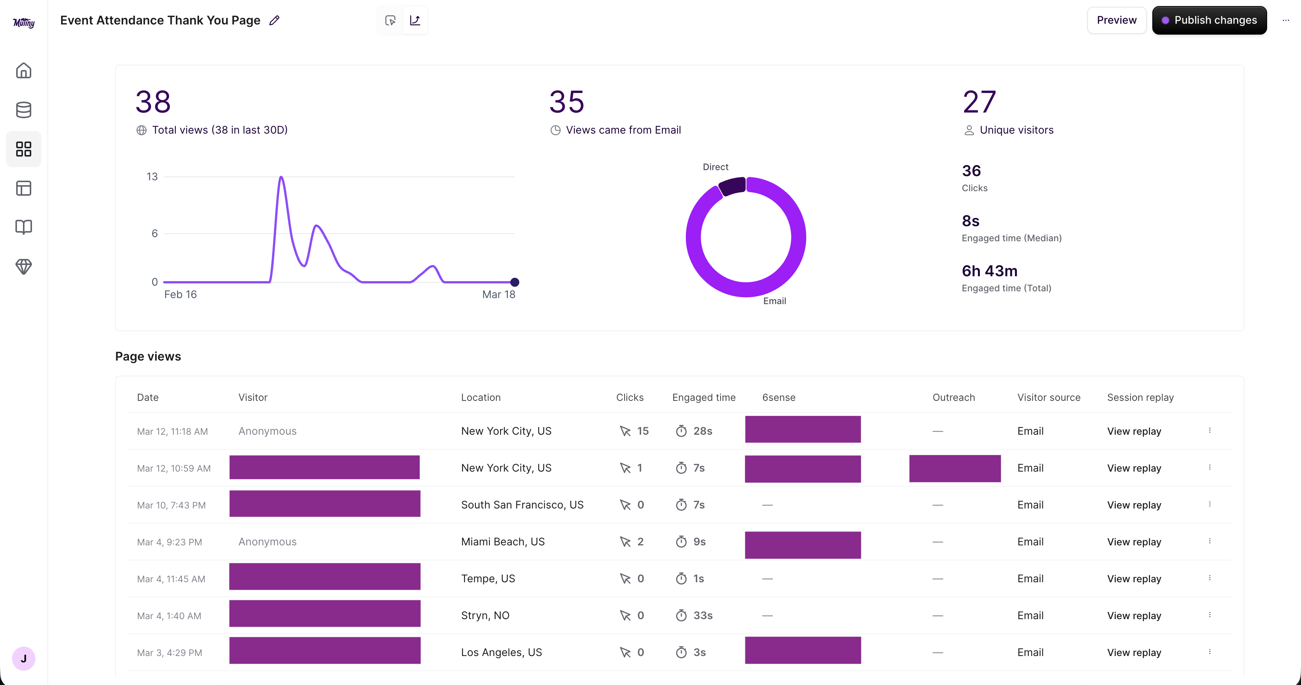The width and height of the screenshot is (1301, 685).
Task: Click the 33s engaged time value
Action: pos(702,615)
